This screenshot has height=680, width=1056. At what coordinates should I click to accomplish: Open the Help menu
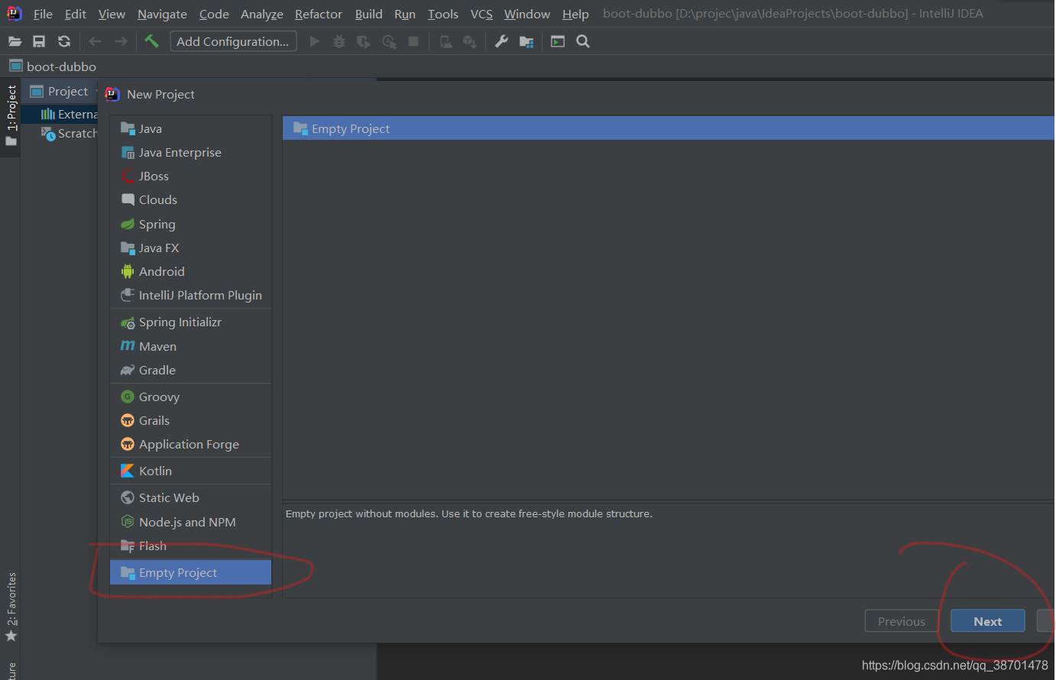click(x=575, y=14)
